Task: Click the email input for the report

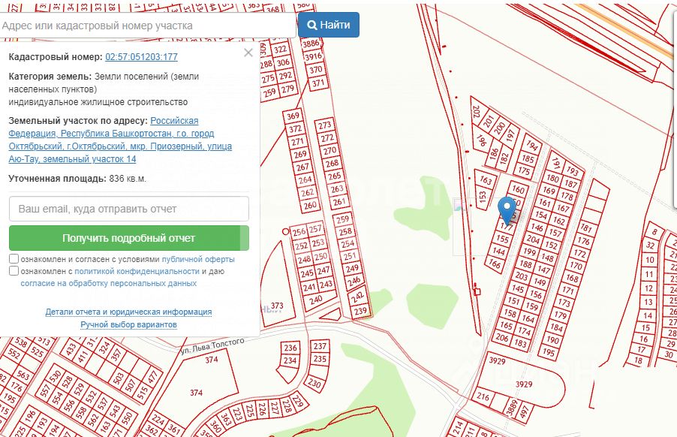Action: pos(128,209)
